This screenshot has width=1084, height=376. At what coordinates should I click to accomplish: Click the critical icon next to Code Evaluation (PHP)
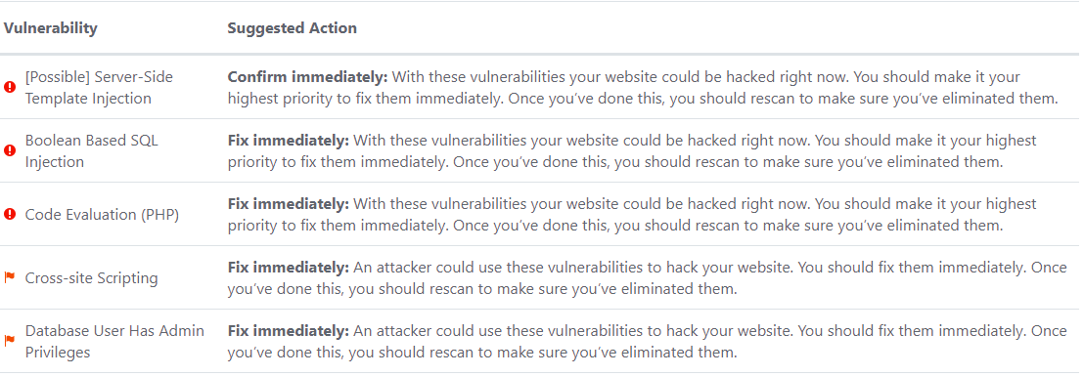point(10,215)
